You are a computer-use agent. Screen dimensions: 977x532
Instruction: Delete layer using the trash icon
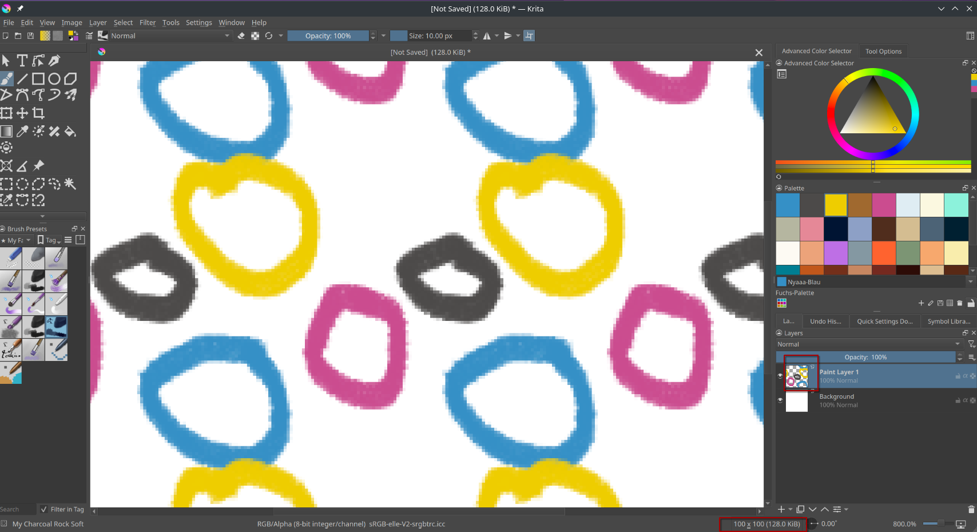click(971, 509)
